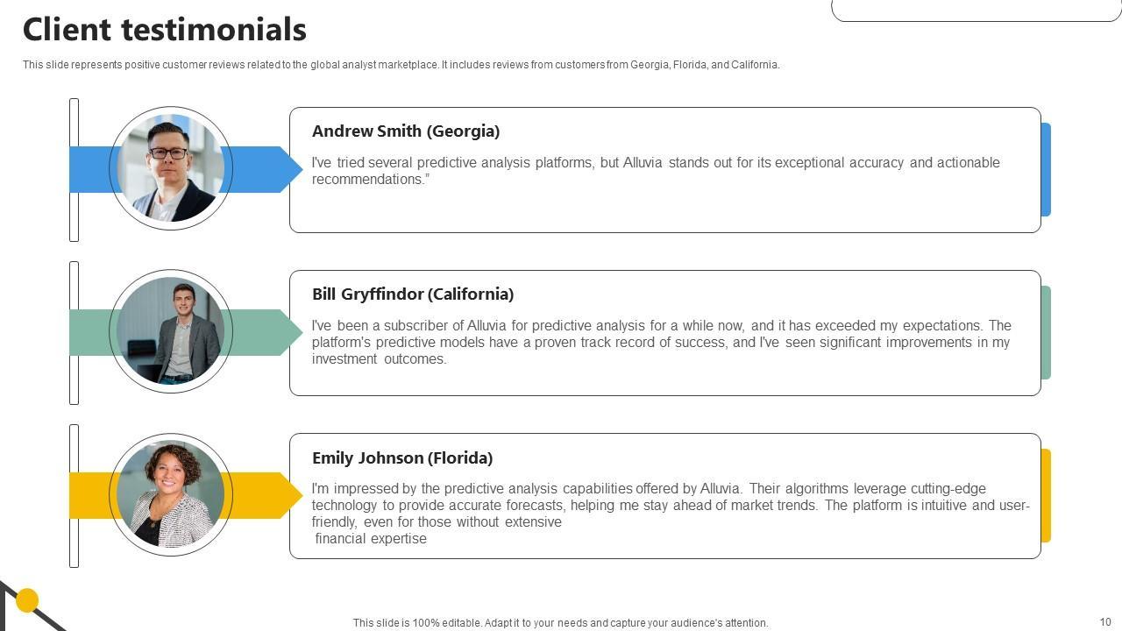Select the 'Client testimonials' title
The image size is (1122, 631).
[164, 30]
